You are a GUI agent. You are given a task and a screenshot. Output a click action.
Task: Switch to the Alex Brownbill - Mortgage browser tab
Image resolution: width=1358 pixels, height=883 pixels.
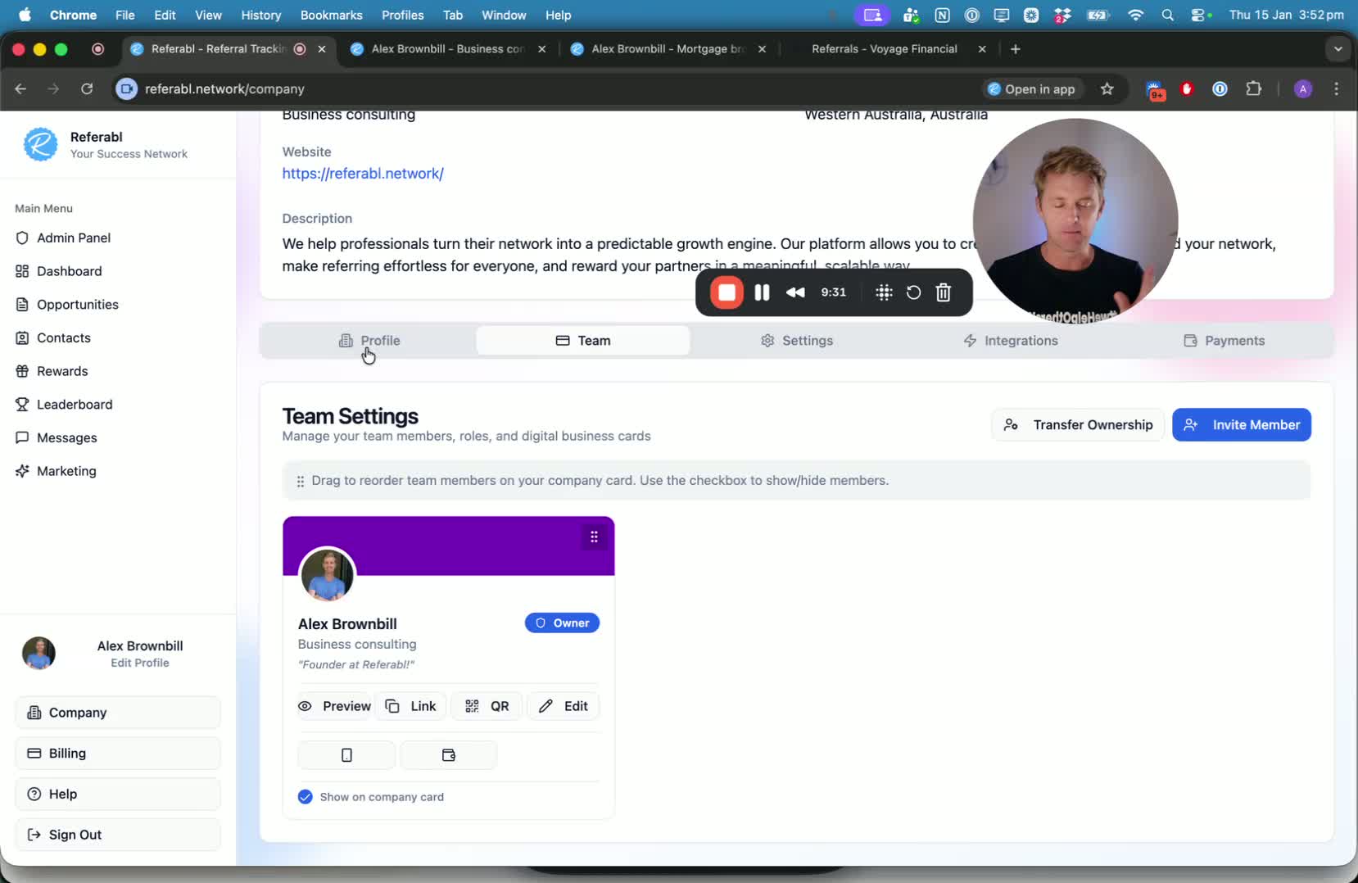click(668, 49)
